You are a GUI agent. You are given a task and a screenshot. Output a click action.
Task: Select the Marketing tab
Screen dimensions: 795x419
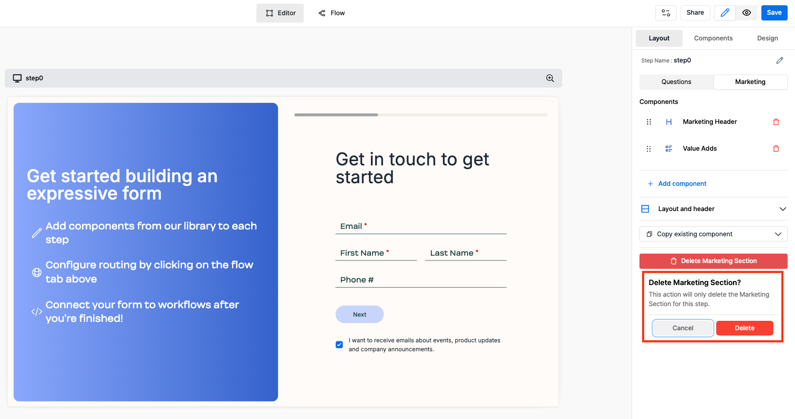[750, 82]
